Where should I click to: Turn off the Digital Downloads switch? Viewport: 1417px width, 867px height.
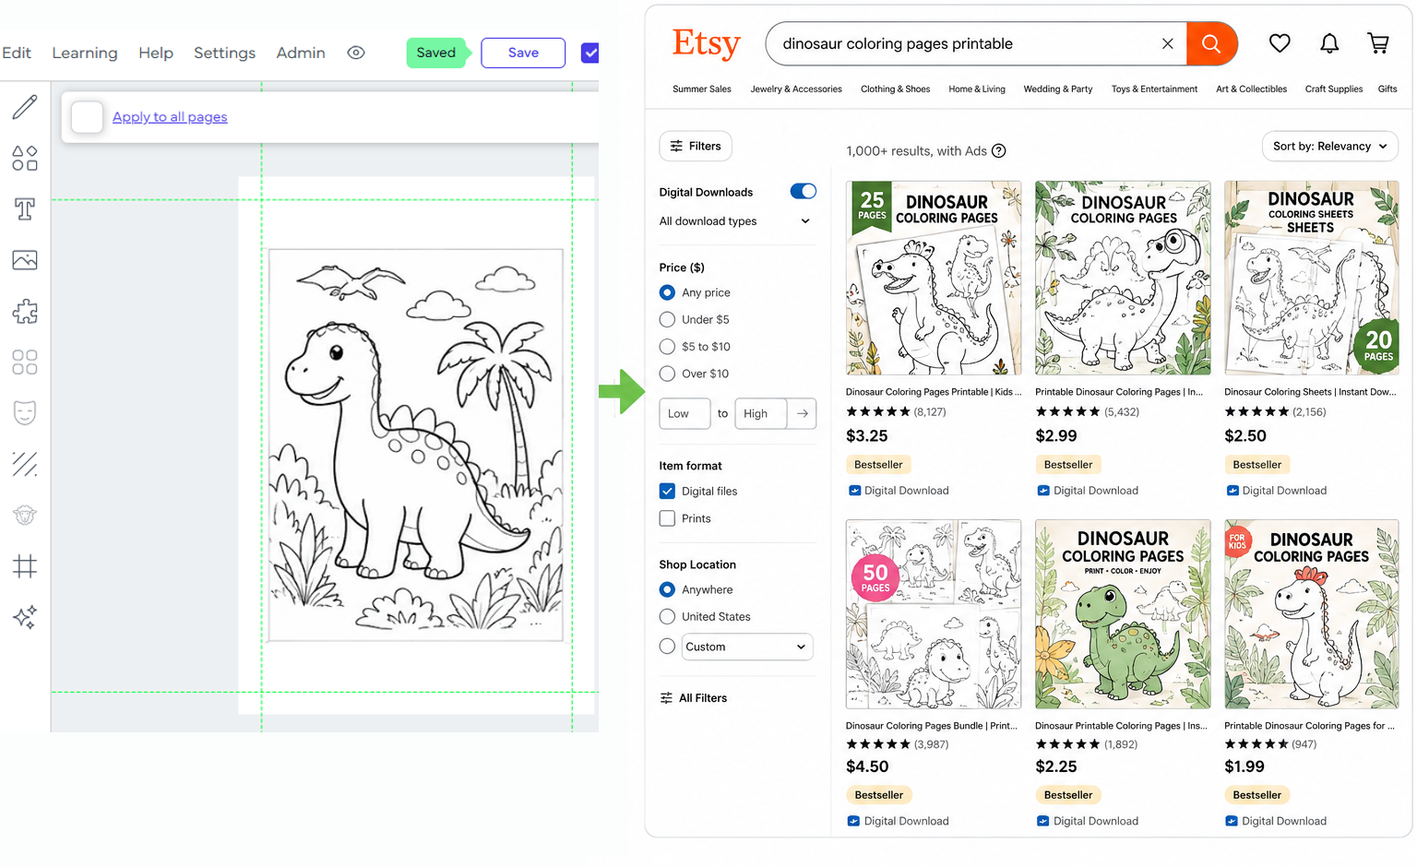804,191
